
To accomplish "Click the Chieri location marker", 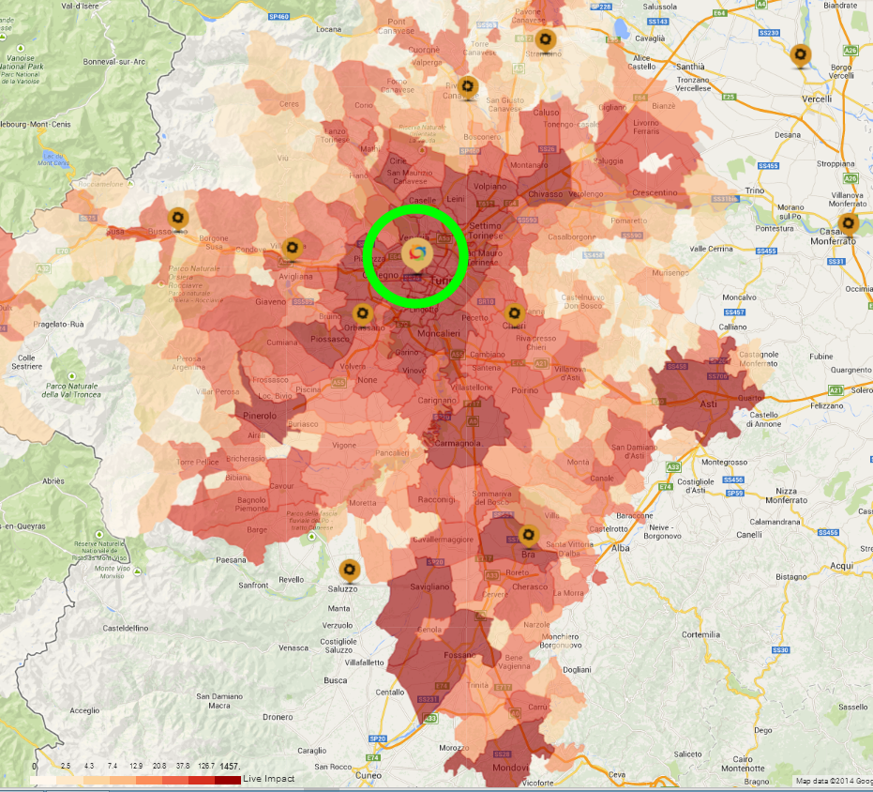I will click(x=514, y=313).
